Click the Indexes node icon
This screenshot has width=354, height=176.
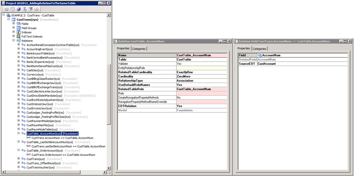click(x=19, y=32)
